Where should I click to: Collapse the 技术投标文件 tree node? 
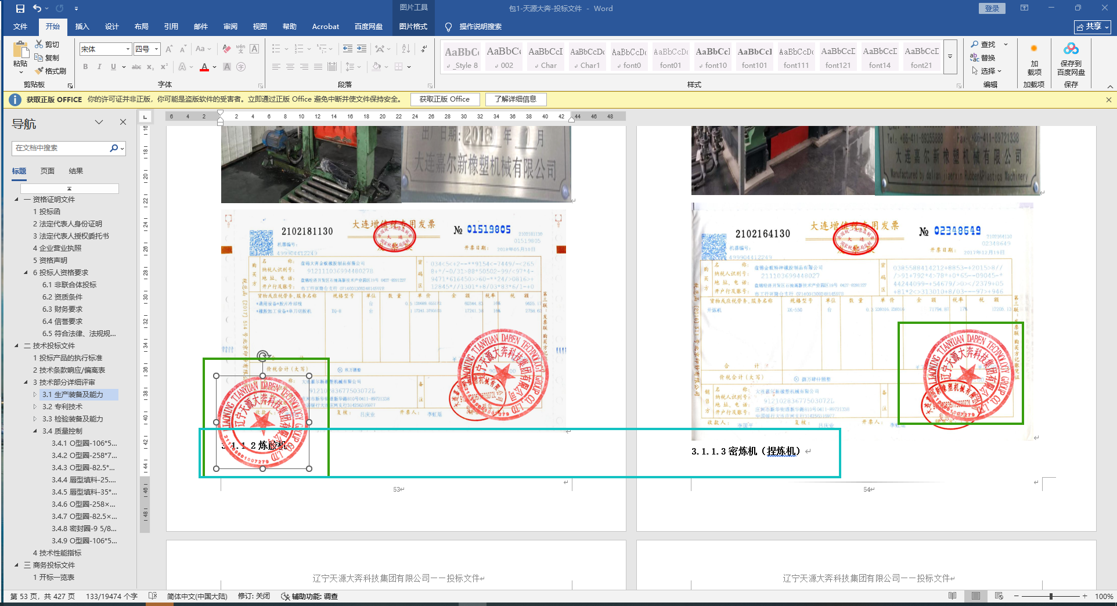[x=16, y=345]
